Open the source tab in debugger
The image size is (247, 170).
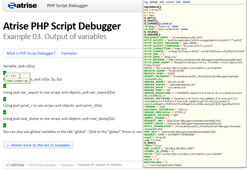170,2
